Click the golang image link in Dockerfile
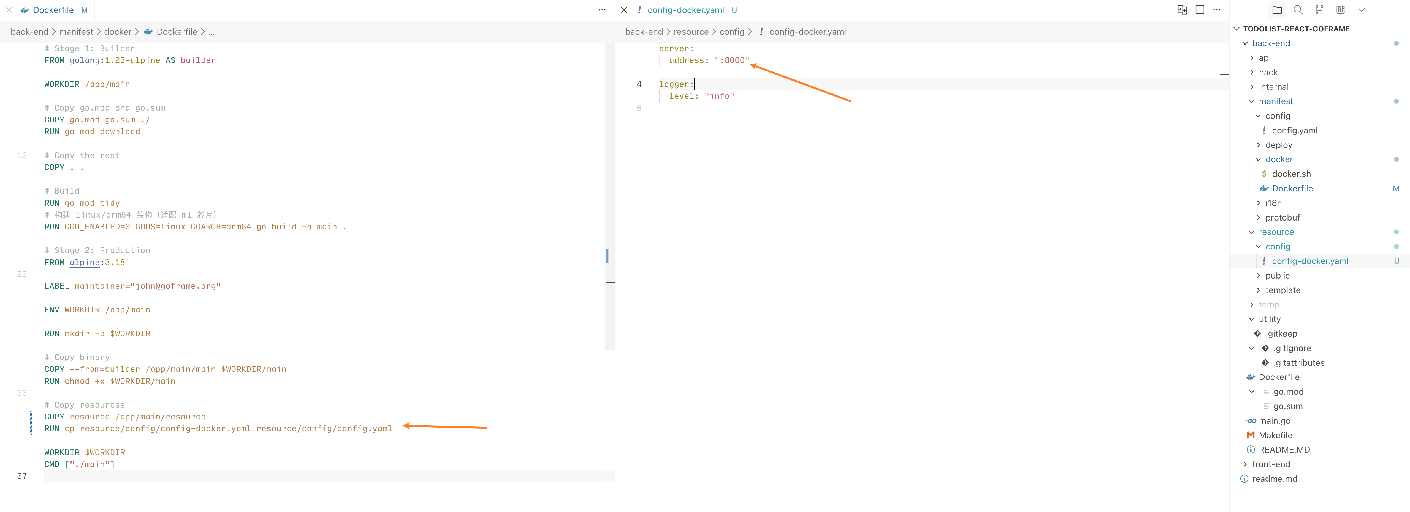Viewport: 1410px width, 512px height. pos(84,60)
